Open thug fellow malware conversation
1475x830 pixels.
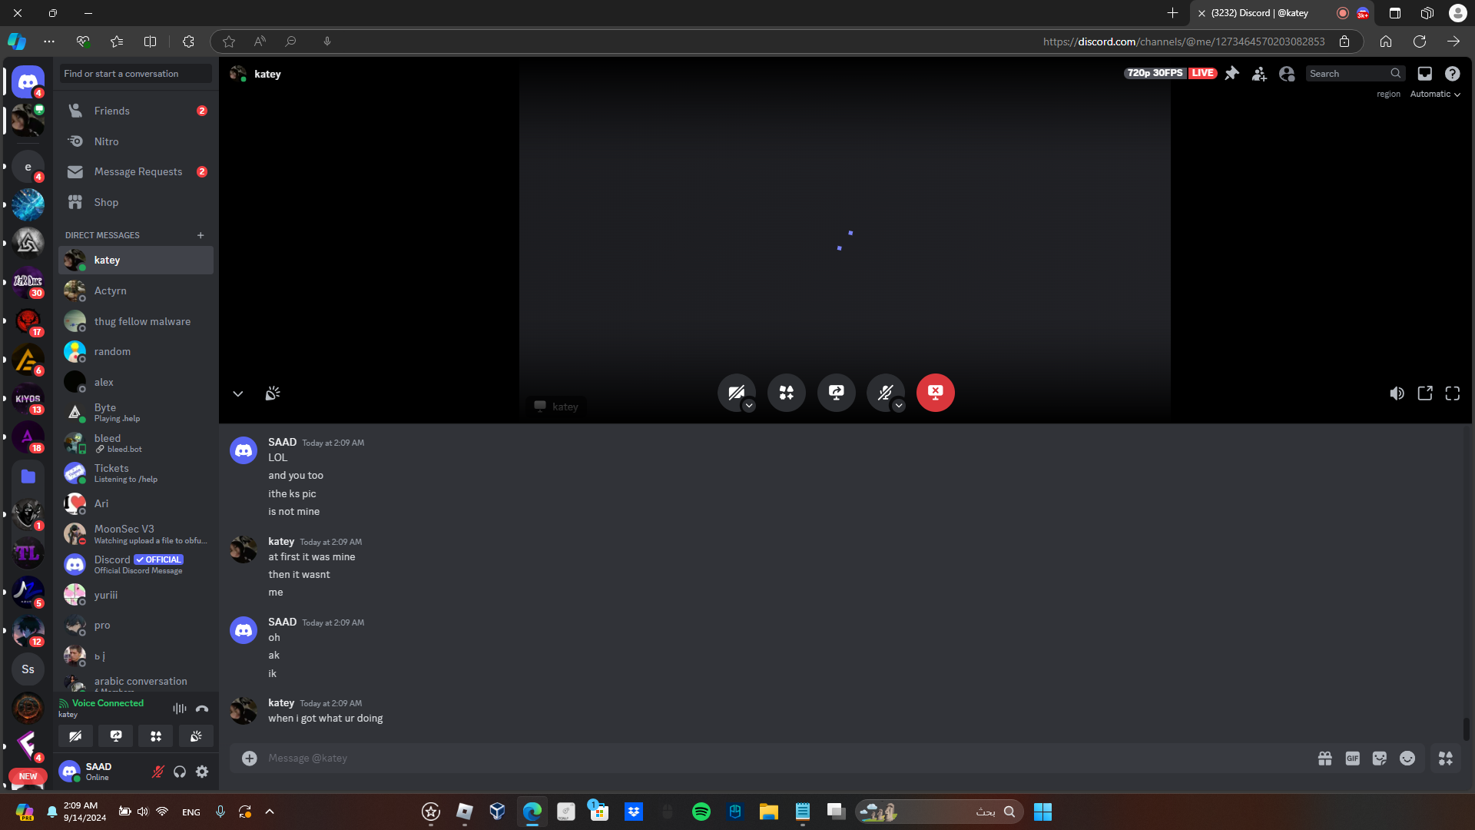tap(136, 321)
